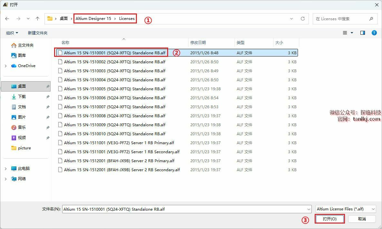382x229 pixels.
Task: Expand the OneDrive tree node
Action: tap(5, 66)
